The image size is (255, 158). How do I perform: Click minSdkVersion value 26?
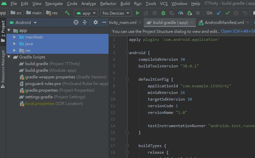(x=183, y=93)
